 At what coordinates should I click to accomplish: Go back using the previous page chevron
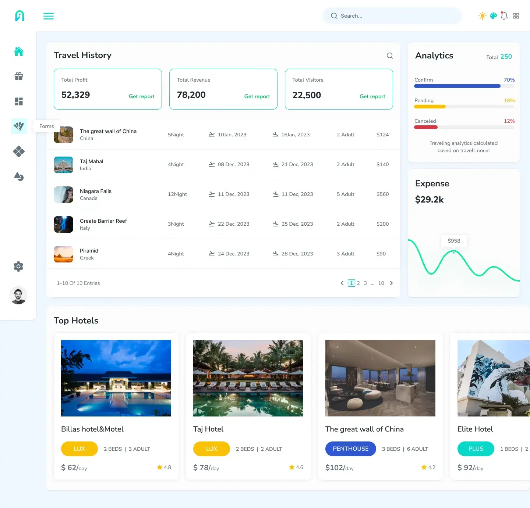click(x=342, y=283)
